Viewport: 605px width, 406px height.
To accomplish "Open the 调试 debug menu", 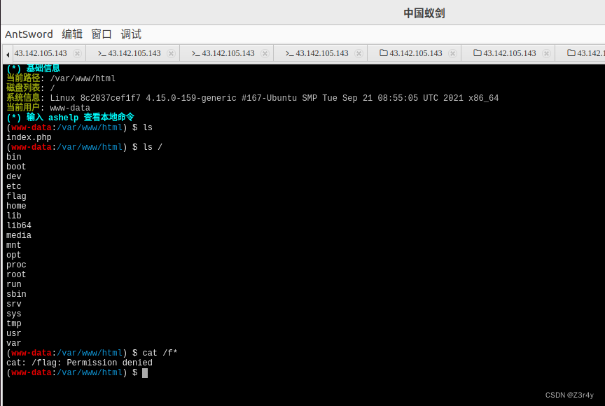I will click(130, 34).
